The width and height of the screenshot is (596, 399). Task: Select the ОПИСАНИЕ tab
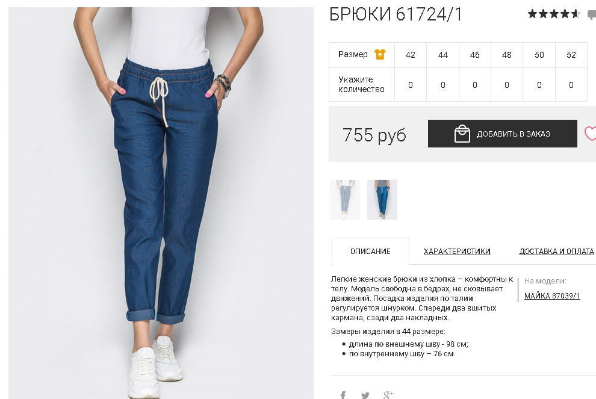click(x=370, y=251)
